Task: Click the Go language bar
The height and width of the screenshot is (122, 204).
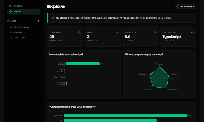Action: tap(110, 120)
